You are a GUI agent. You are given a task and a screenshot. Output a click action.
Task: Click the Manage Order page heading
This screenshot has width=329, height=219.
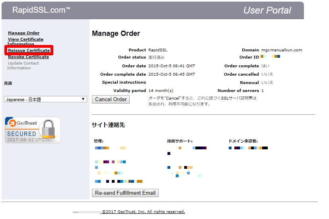point(116,33)
